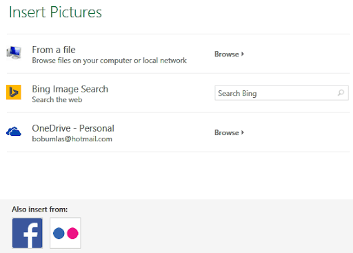This screenshot has height=253, width=353.
Task: Click the computer icon beside From a file
Action: pyautogui.click(x=14, y=52)
